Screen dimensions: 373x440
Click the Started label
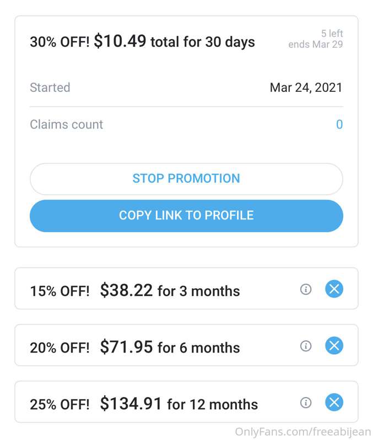coord(50,87)
